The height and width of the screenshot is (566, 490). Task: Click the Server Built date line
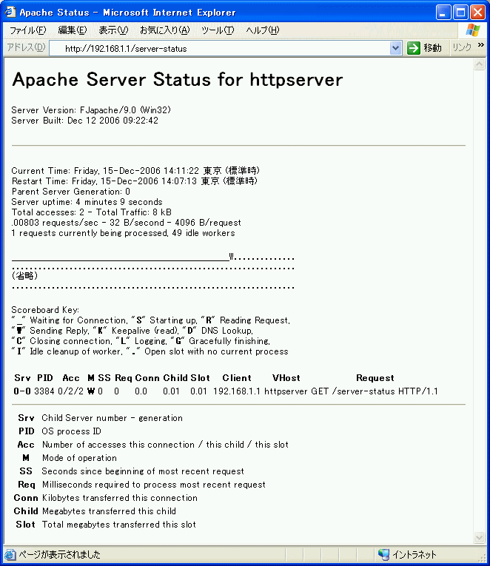[x=85, y=121]
